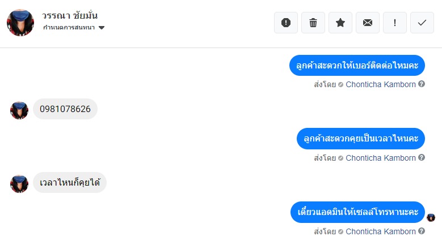Open Chonticha Kamborn link under ลูกค้าสะดวกคุยเป็นเวลาไหนคะ

coord(380,158)
